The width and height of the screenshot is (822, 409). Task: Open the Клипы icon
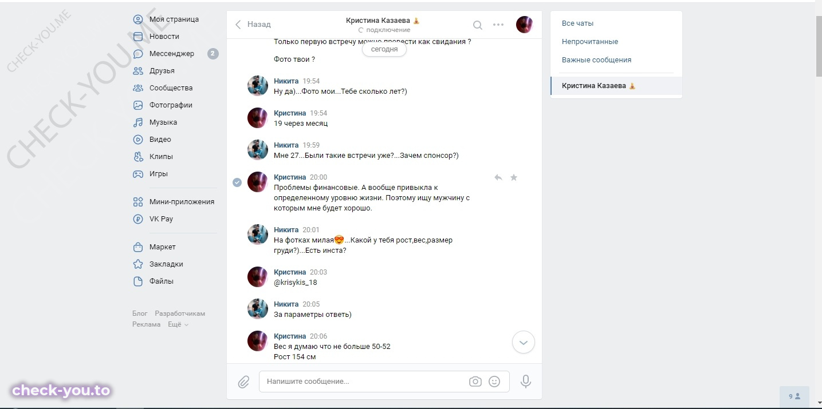(138, 157)
